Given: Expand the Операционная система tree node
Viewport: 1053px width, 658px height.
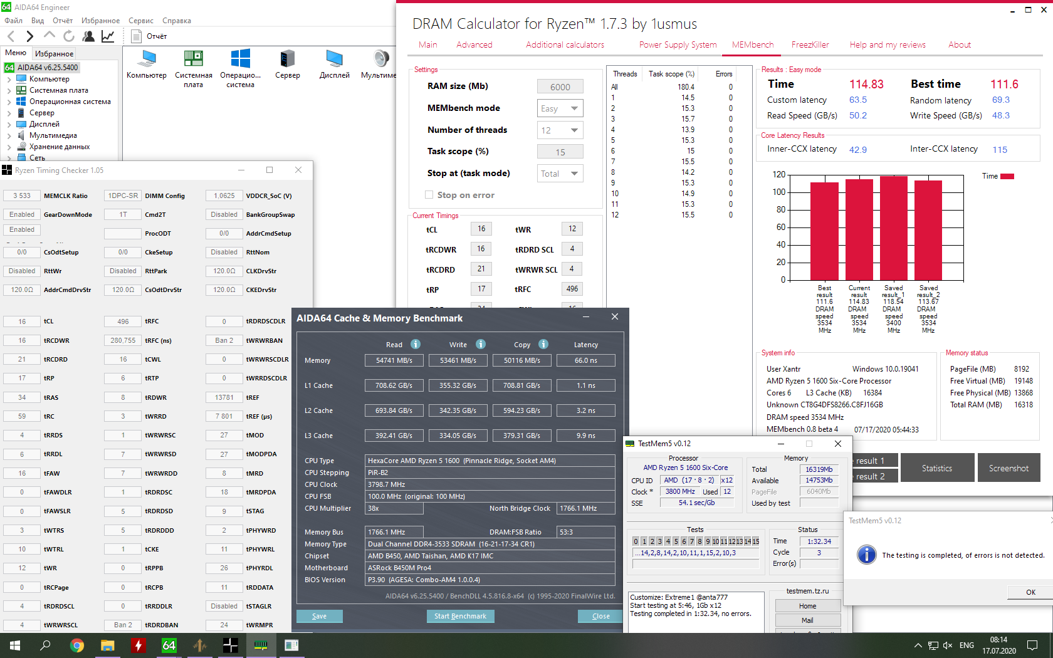Looking at the screenshot, I should [9, 102].
